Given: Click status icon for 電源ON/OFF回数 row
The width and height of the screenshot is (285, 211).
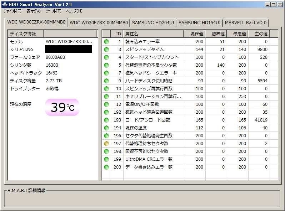Looking at the screenshot, I should 106,104.
